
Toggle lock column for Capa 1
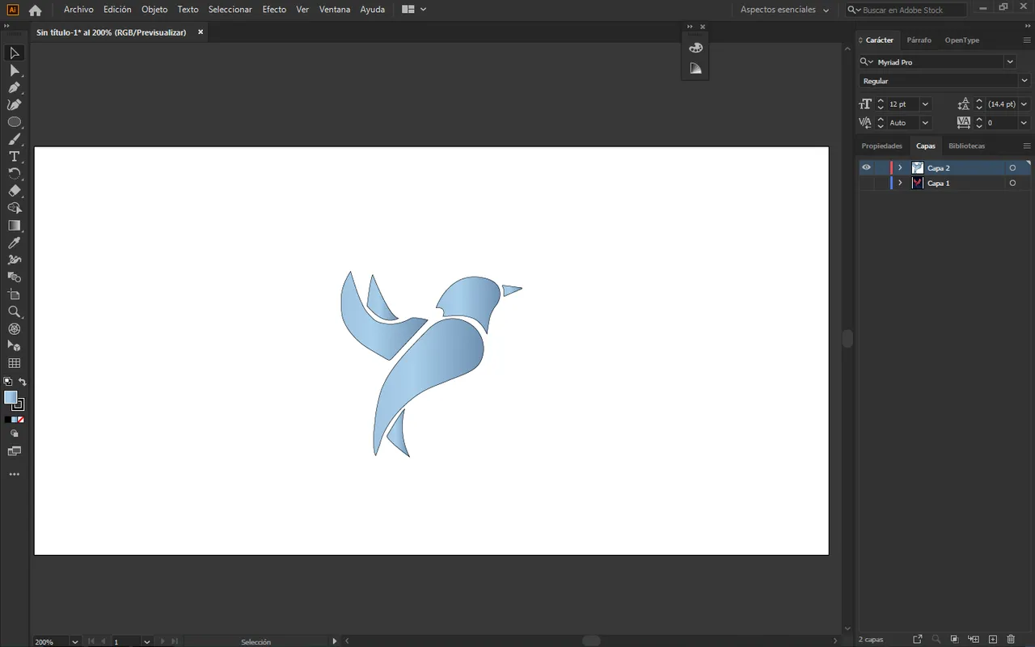(881, 184)
